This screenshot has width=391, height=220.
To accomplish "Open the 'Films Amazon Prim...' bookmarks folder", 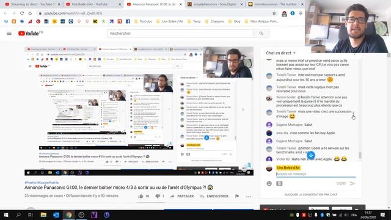I will [x=261, y=21].
